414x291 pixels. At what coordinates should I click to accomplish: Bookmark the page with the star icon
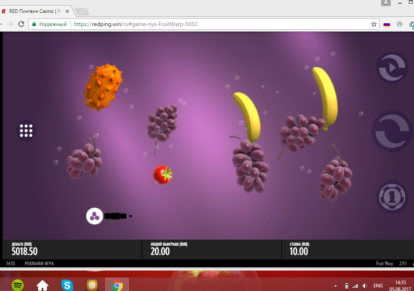(374, 24)
